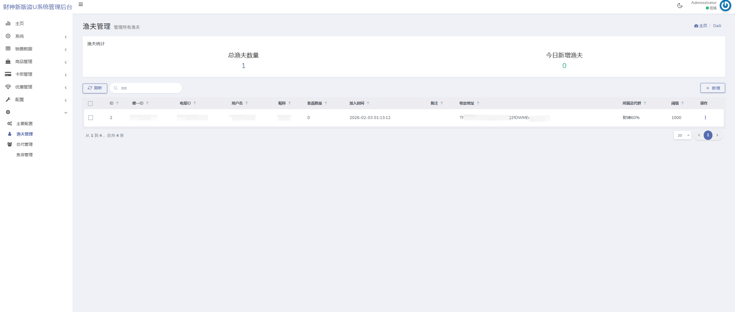Check the select-all header checkbox
The height and width of the screenshot is (312, 735).
[x=90, y=104]
